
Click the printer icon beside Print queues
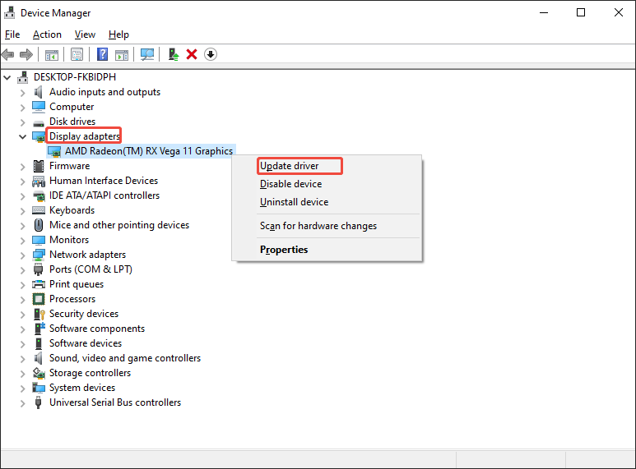point(39,284)
